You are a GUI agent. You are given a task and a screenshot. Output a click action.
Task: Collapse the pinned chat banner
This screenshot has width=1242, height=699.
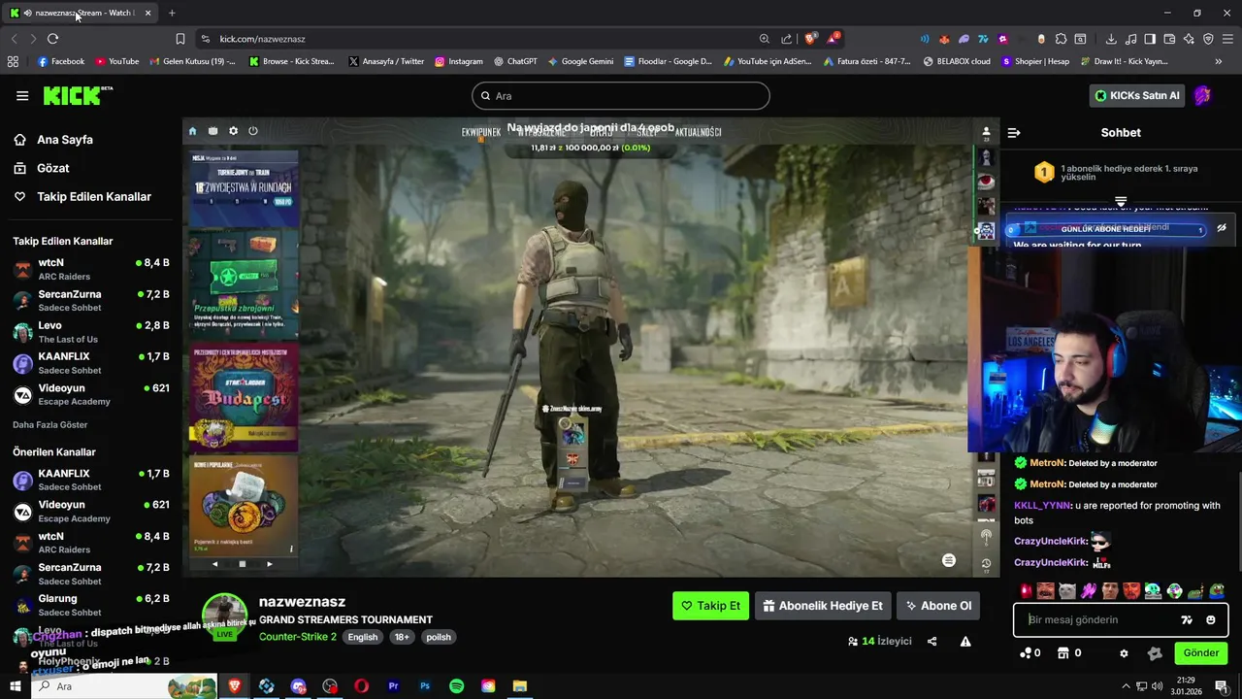tap(1121, 202)
